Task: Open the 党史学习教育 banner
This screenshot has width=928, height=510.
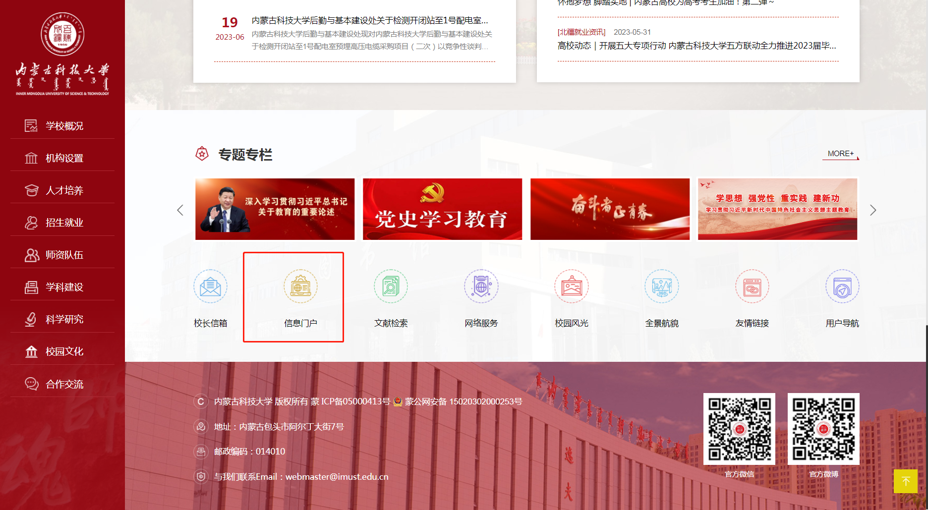Action: click(x=442, y=209)
